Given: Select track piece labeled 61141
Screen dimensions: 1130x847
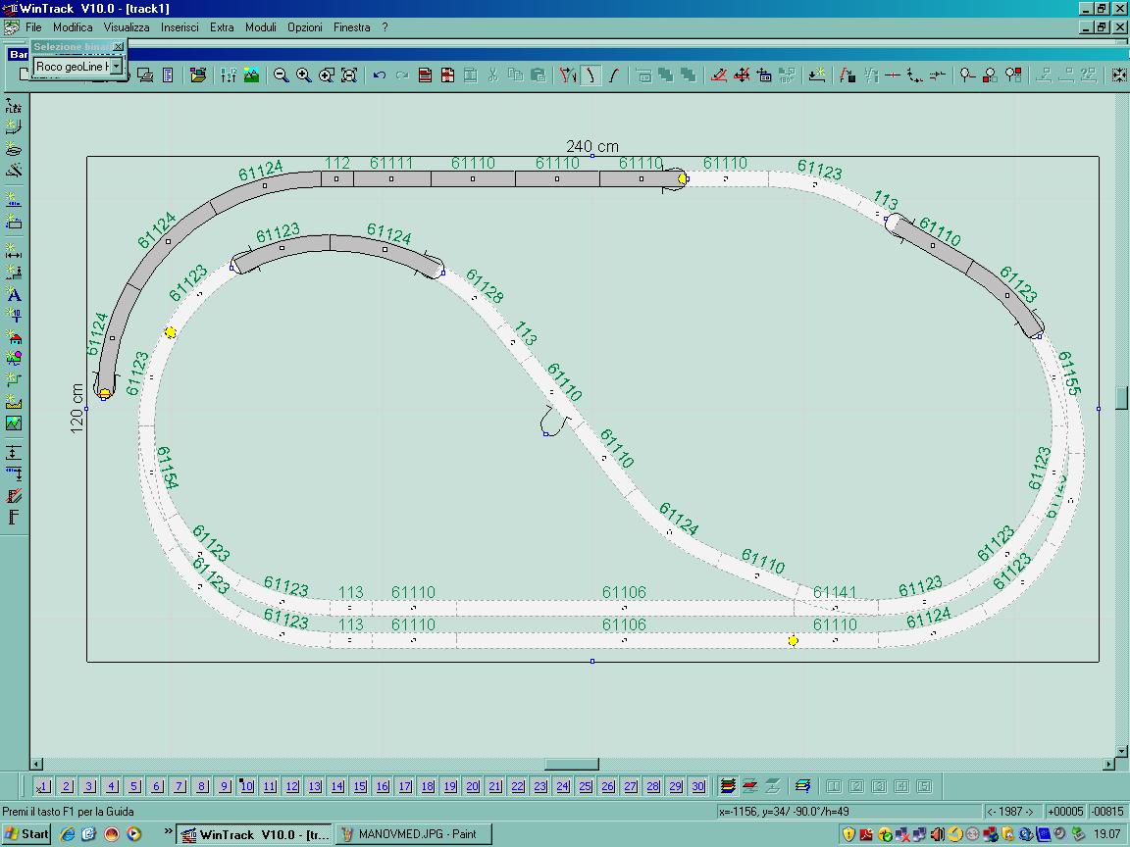Looking at the screenshot, I should (835, 607).
